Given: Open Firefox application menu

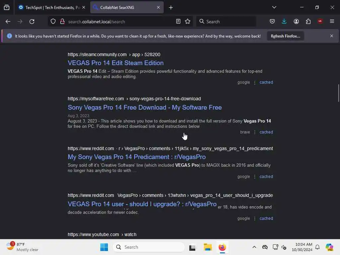Looking at the screenshot, I should (332, 21).
